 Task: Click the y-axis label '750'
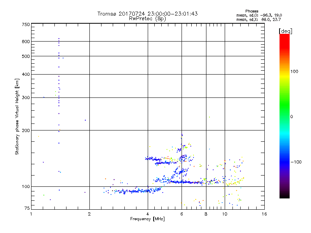pos(26,24)
